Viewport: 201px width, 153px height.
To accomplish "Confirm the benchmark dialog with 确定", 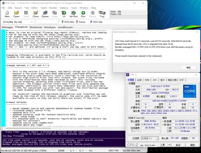I will click(x=188, y=67).
